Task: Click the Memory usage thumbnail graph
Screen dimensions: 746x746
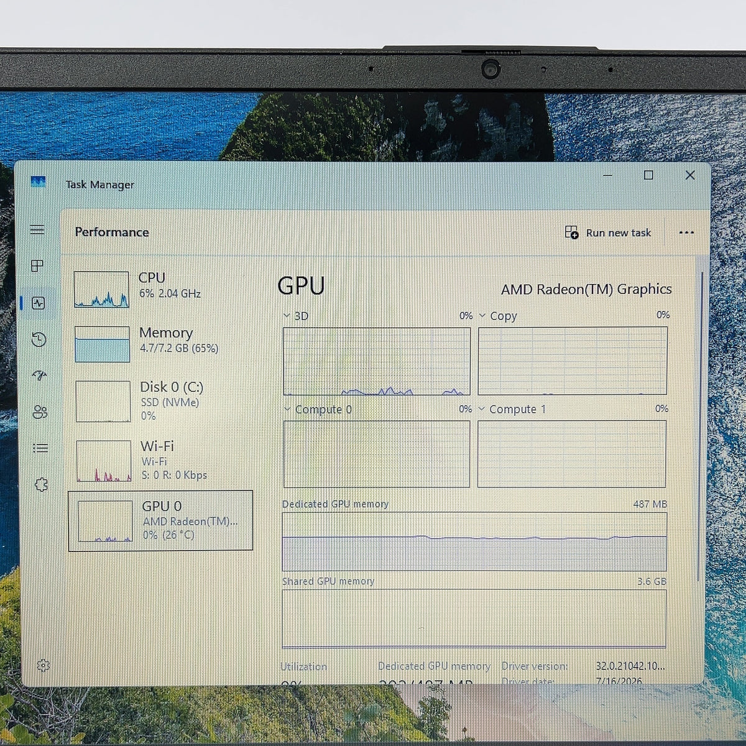Action: 102,344
